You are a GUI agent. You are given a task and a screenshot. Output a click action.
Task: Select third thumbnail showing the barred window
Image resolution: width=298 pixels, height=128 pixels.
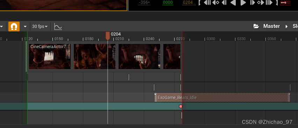(x=139, y=57)
